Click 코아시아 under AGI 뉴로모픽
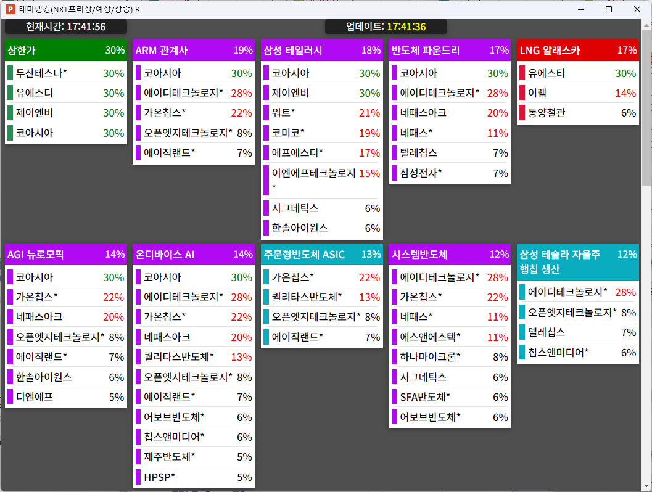This screenshot has width=652, height=492. pyautogui.click(x=66, y=277)
